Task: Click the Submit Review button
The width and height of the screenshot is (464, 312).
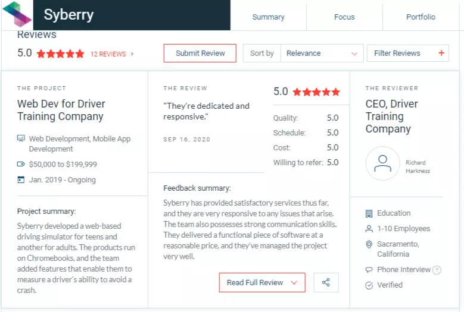Action: coord(200,53)
